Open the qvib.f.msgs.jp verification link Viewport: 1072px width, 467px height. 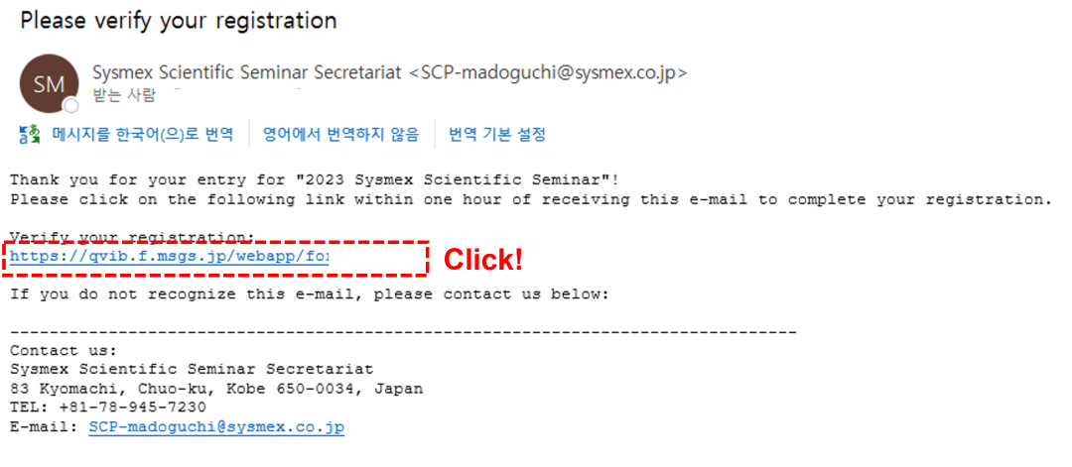click(x=170, y=258)
